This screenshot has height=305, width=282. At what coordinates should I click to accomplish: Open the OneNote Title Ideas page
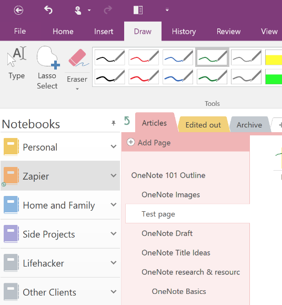(176, 253)
